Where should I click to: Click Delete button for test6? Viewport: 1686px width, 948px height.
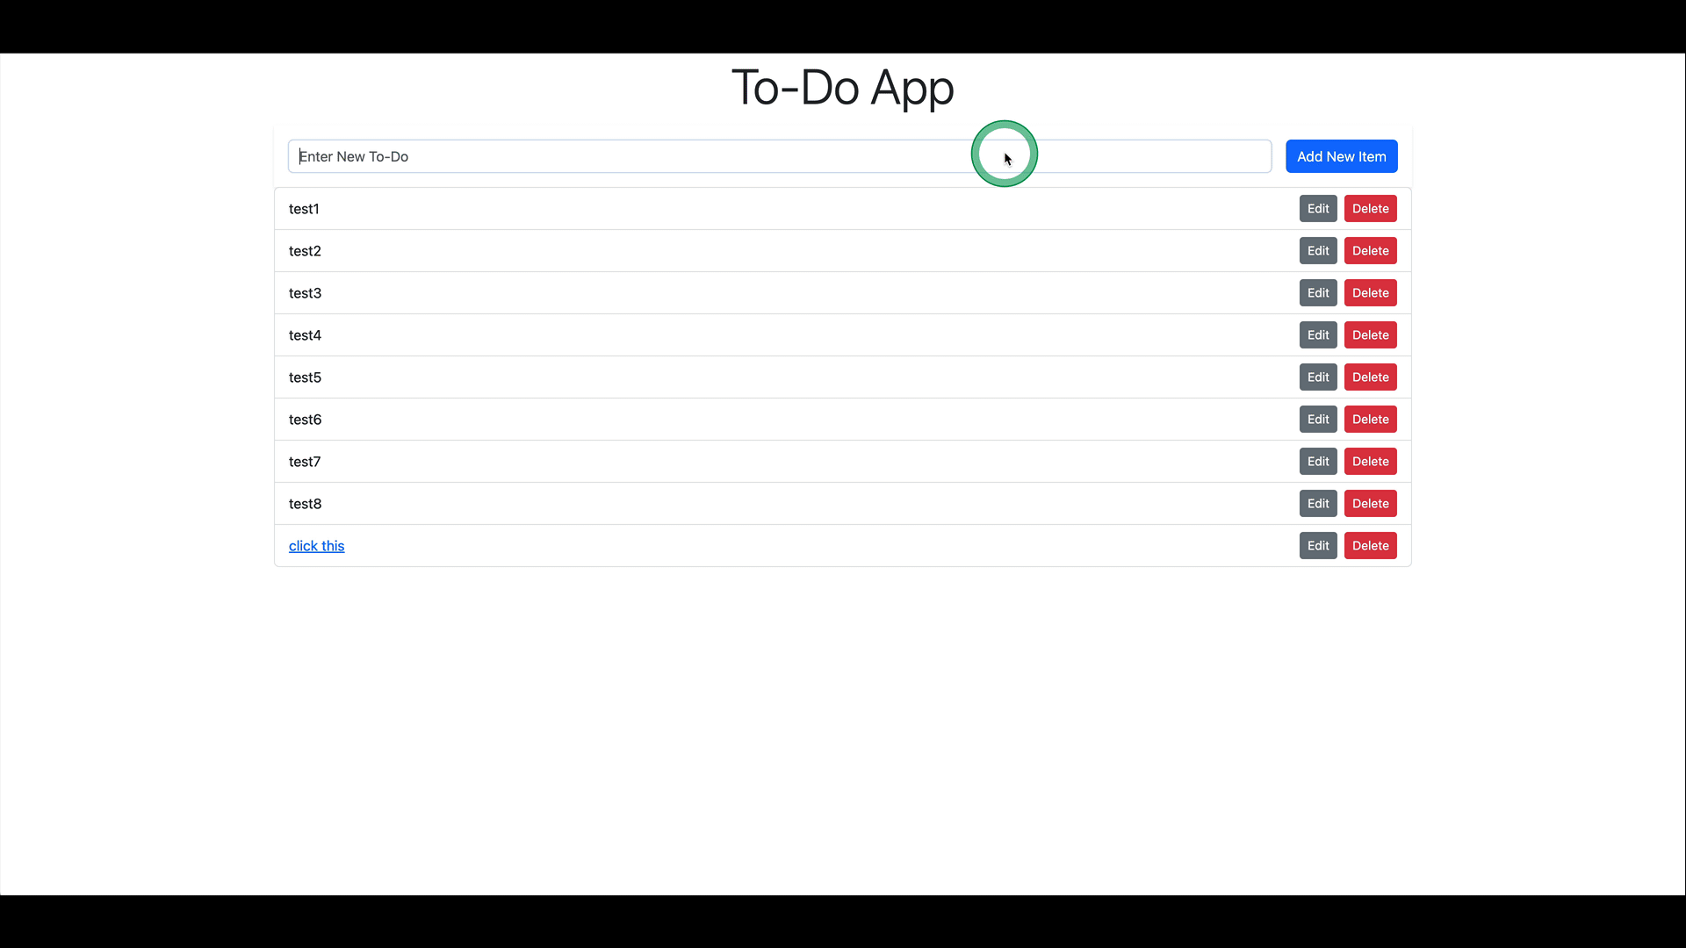coord(1371,419)
